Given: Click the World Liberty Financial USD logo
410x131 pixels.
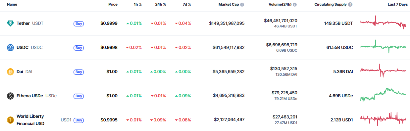Looking at the screenshot, I should coord(10,120).
